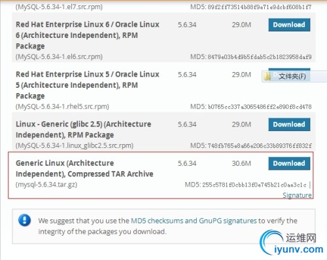Click the Generic Linux Compressed TAR Archive title
The height and width of the screenshot is (260, 327).
(x=84, y=168)
